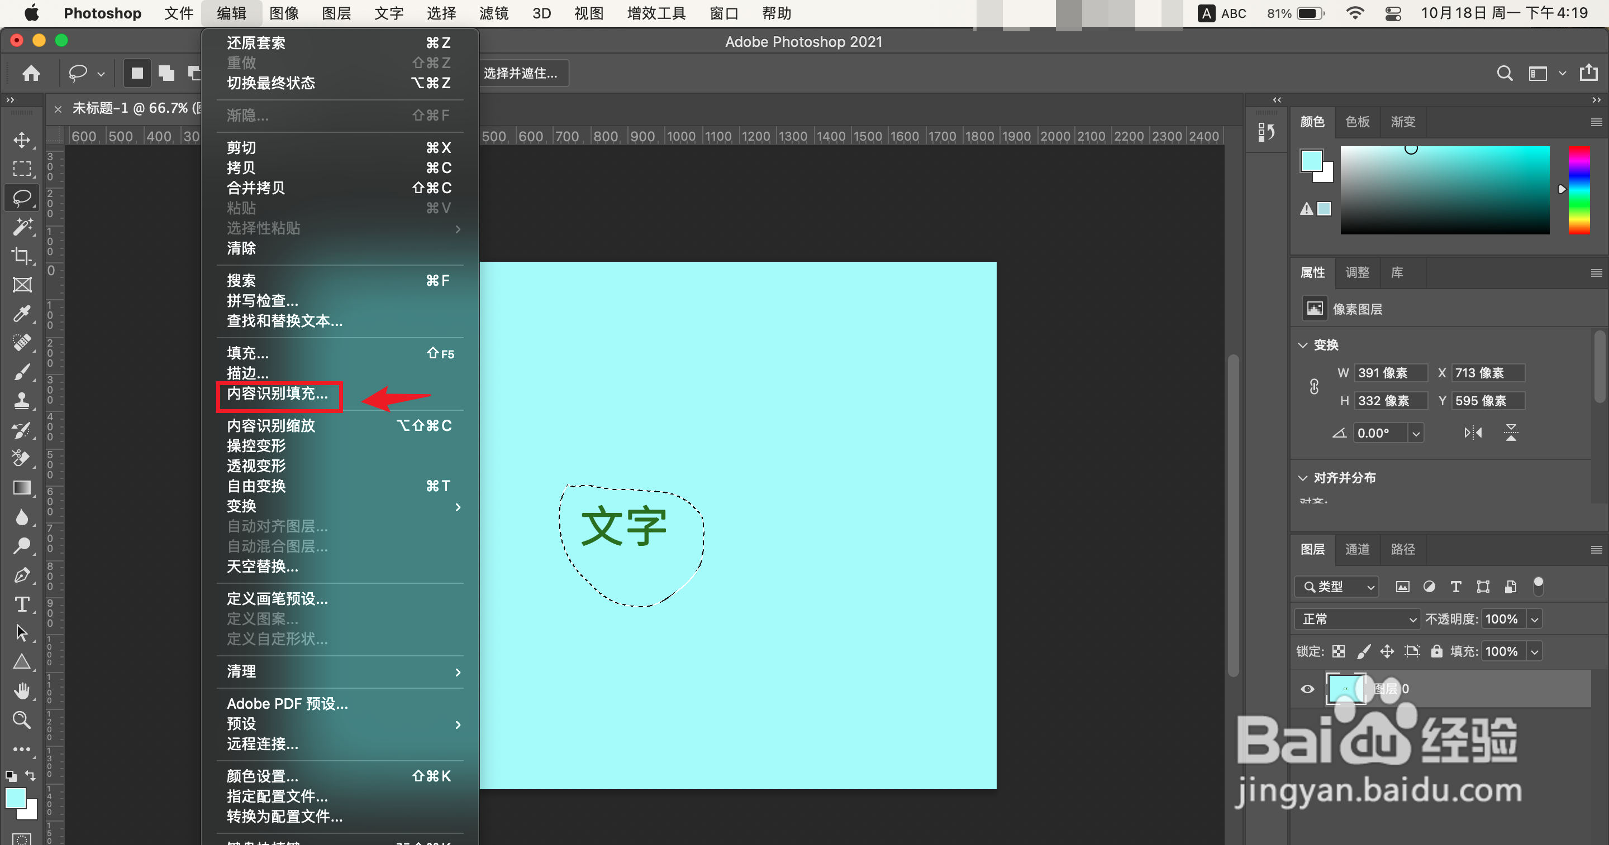Click the foreground color swatch in Color panel
The width and height of the screenshot is (1609, 845).
1311,161
